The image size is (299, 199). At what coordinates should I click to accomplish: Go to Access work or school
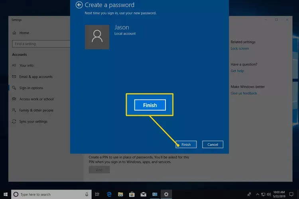pos(36,99)
